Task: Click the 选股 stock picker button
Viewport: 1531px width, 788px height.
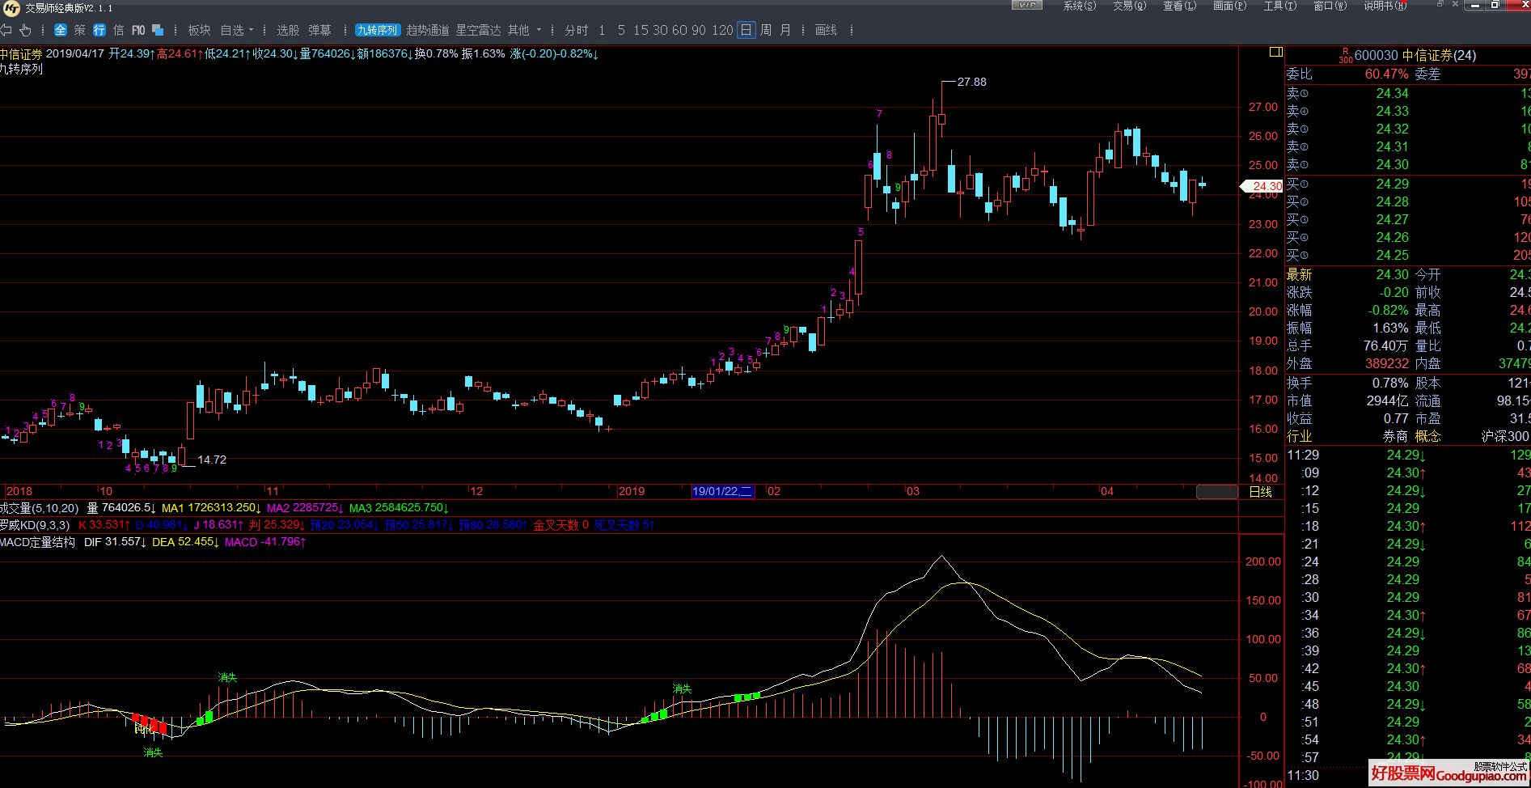Action: click(288, 31)
